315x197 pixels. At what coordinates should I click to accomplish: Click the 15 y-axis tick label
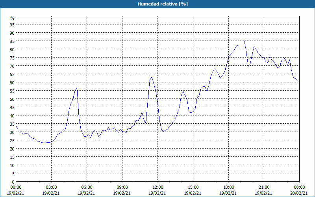(x=13, y=157)
